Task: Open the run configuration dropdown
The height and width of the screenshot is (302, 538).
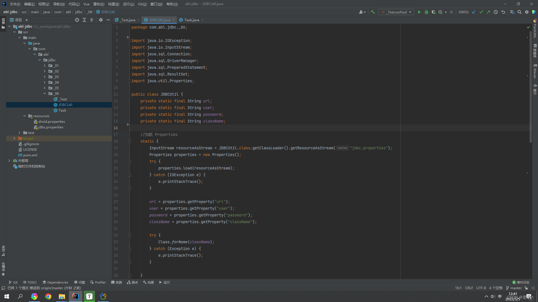Action: point(396,12)
